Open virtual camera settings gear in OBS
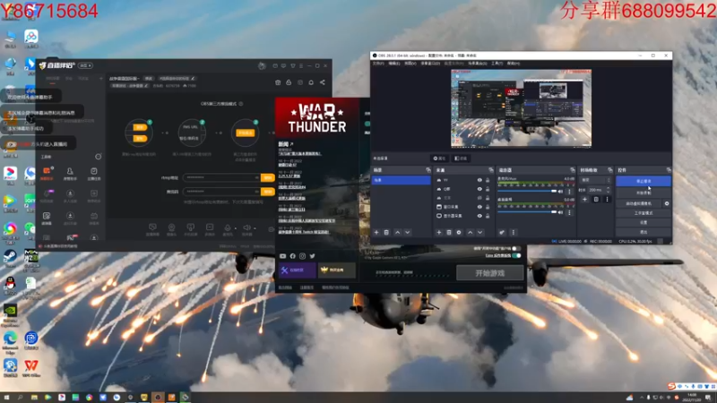The height and width of the screenshot is (403, 717). (x=667, y=203)
